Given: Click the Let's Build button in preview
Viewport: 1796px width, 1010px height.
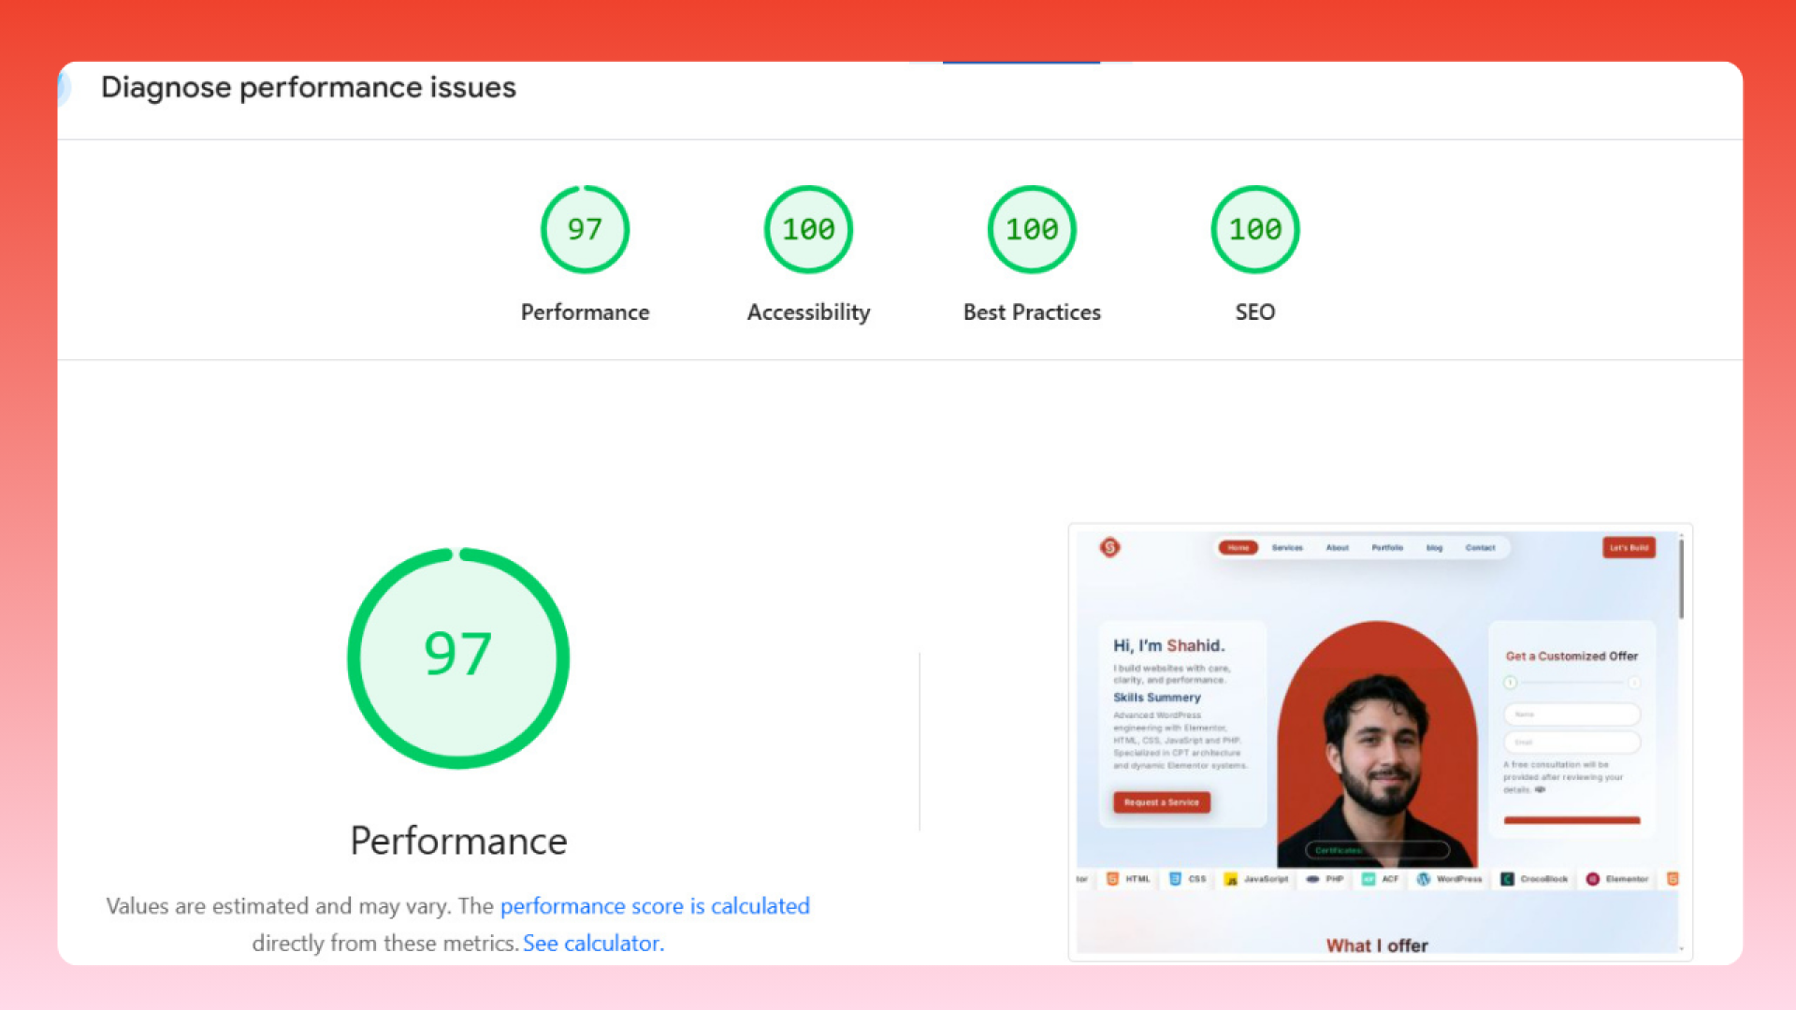Looking at the screenshot, I should pos(1629,548).
